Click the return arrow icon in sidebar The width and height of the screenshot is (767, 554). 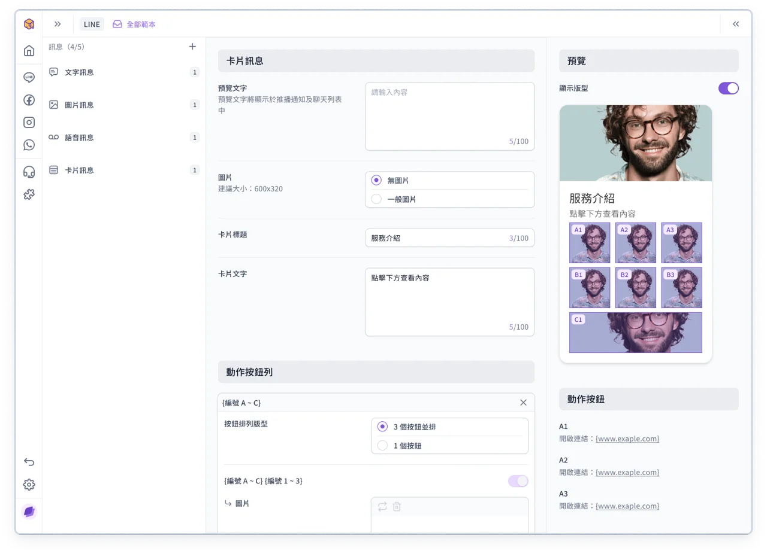coord(29,462)
